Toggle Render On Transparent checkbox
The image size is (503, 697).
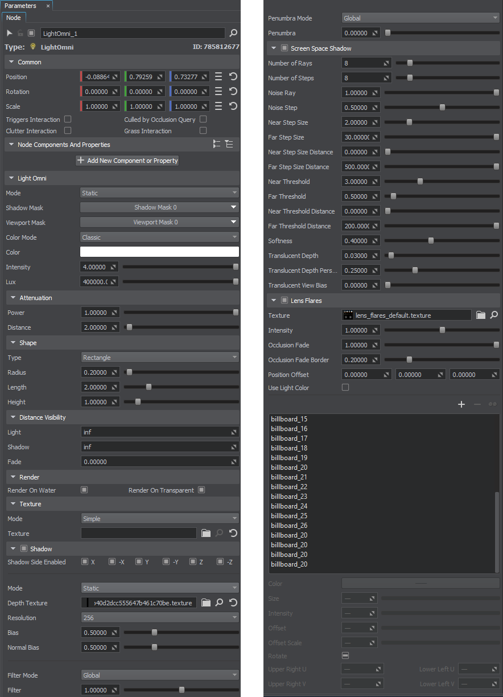click(x=201, y=490)
